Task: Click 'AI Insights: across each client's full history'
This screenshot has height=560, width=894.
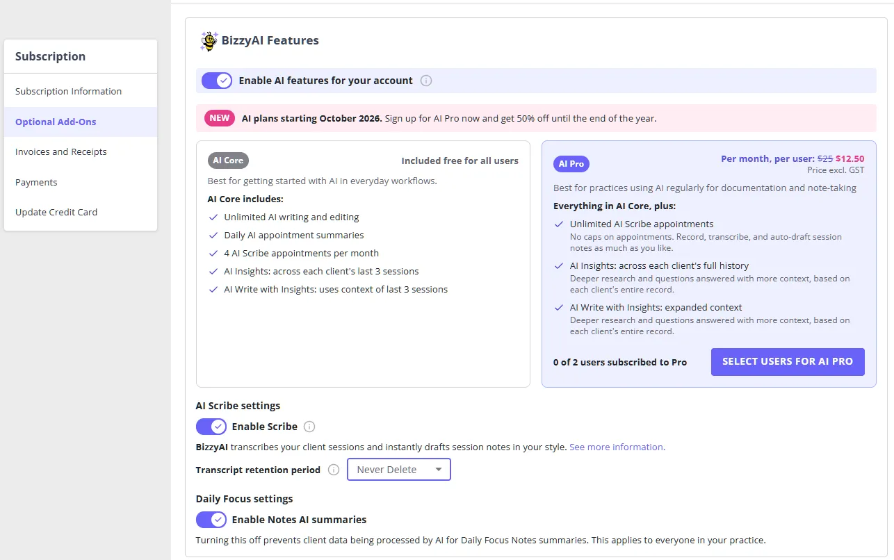Action: [x=659, y=265]
